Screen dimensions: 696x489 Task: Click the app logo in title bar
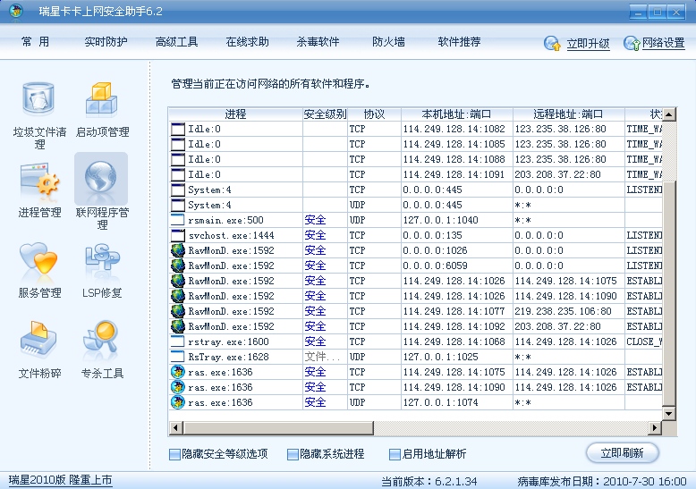(x=16, y=11)
